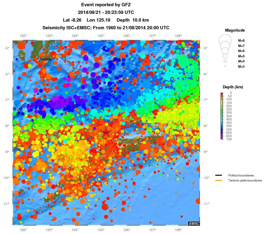Click the 'Tectonic plate boundaries' legend text
This screenshot has height=234, width=265.
(x=245, y=181)
